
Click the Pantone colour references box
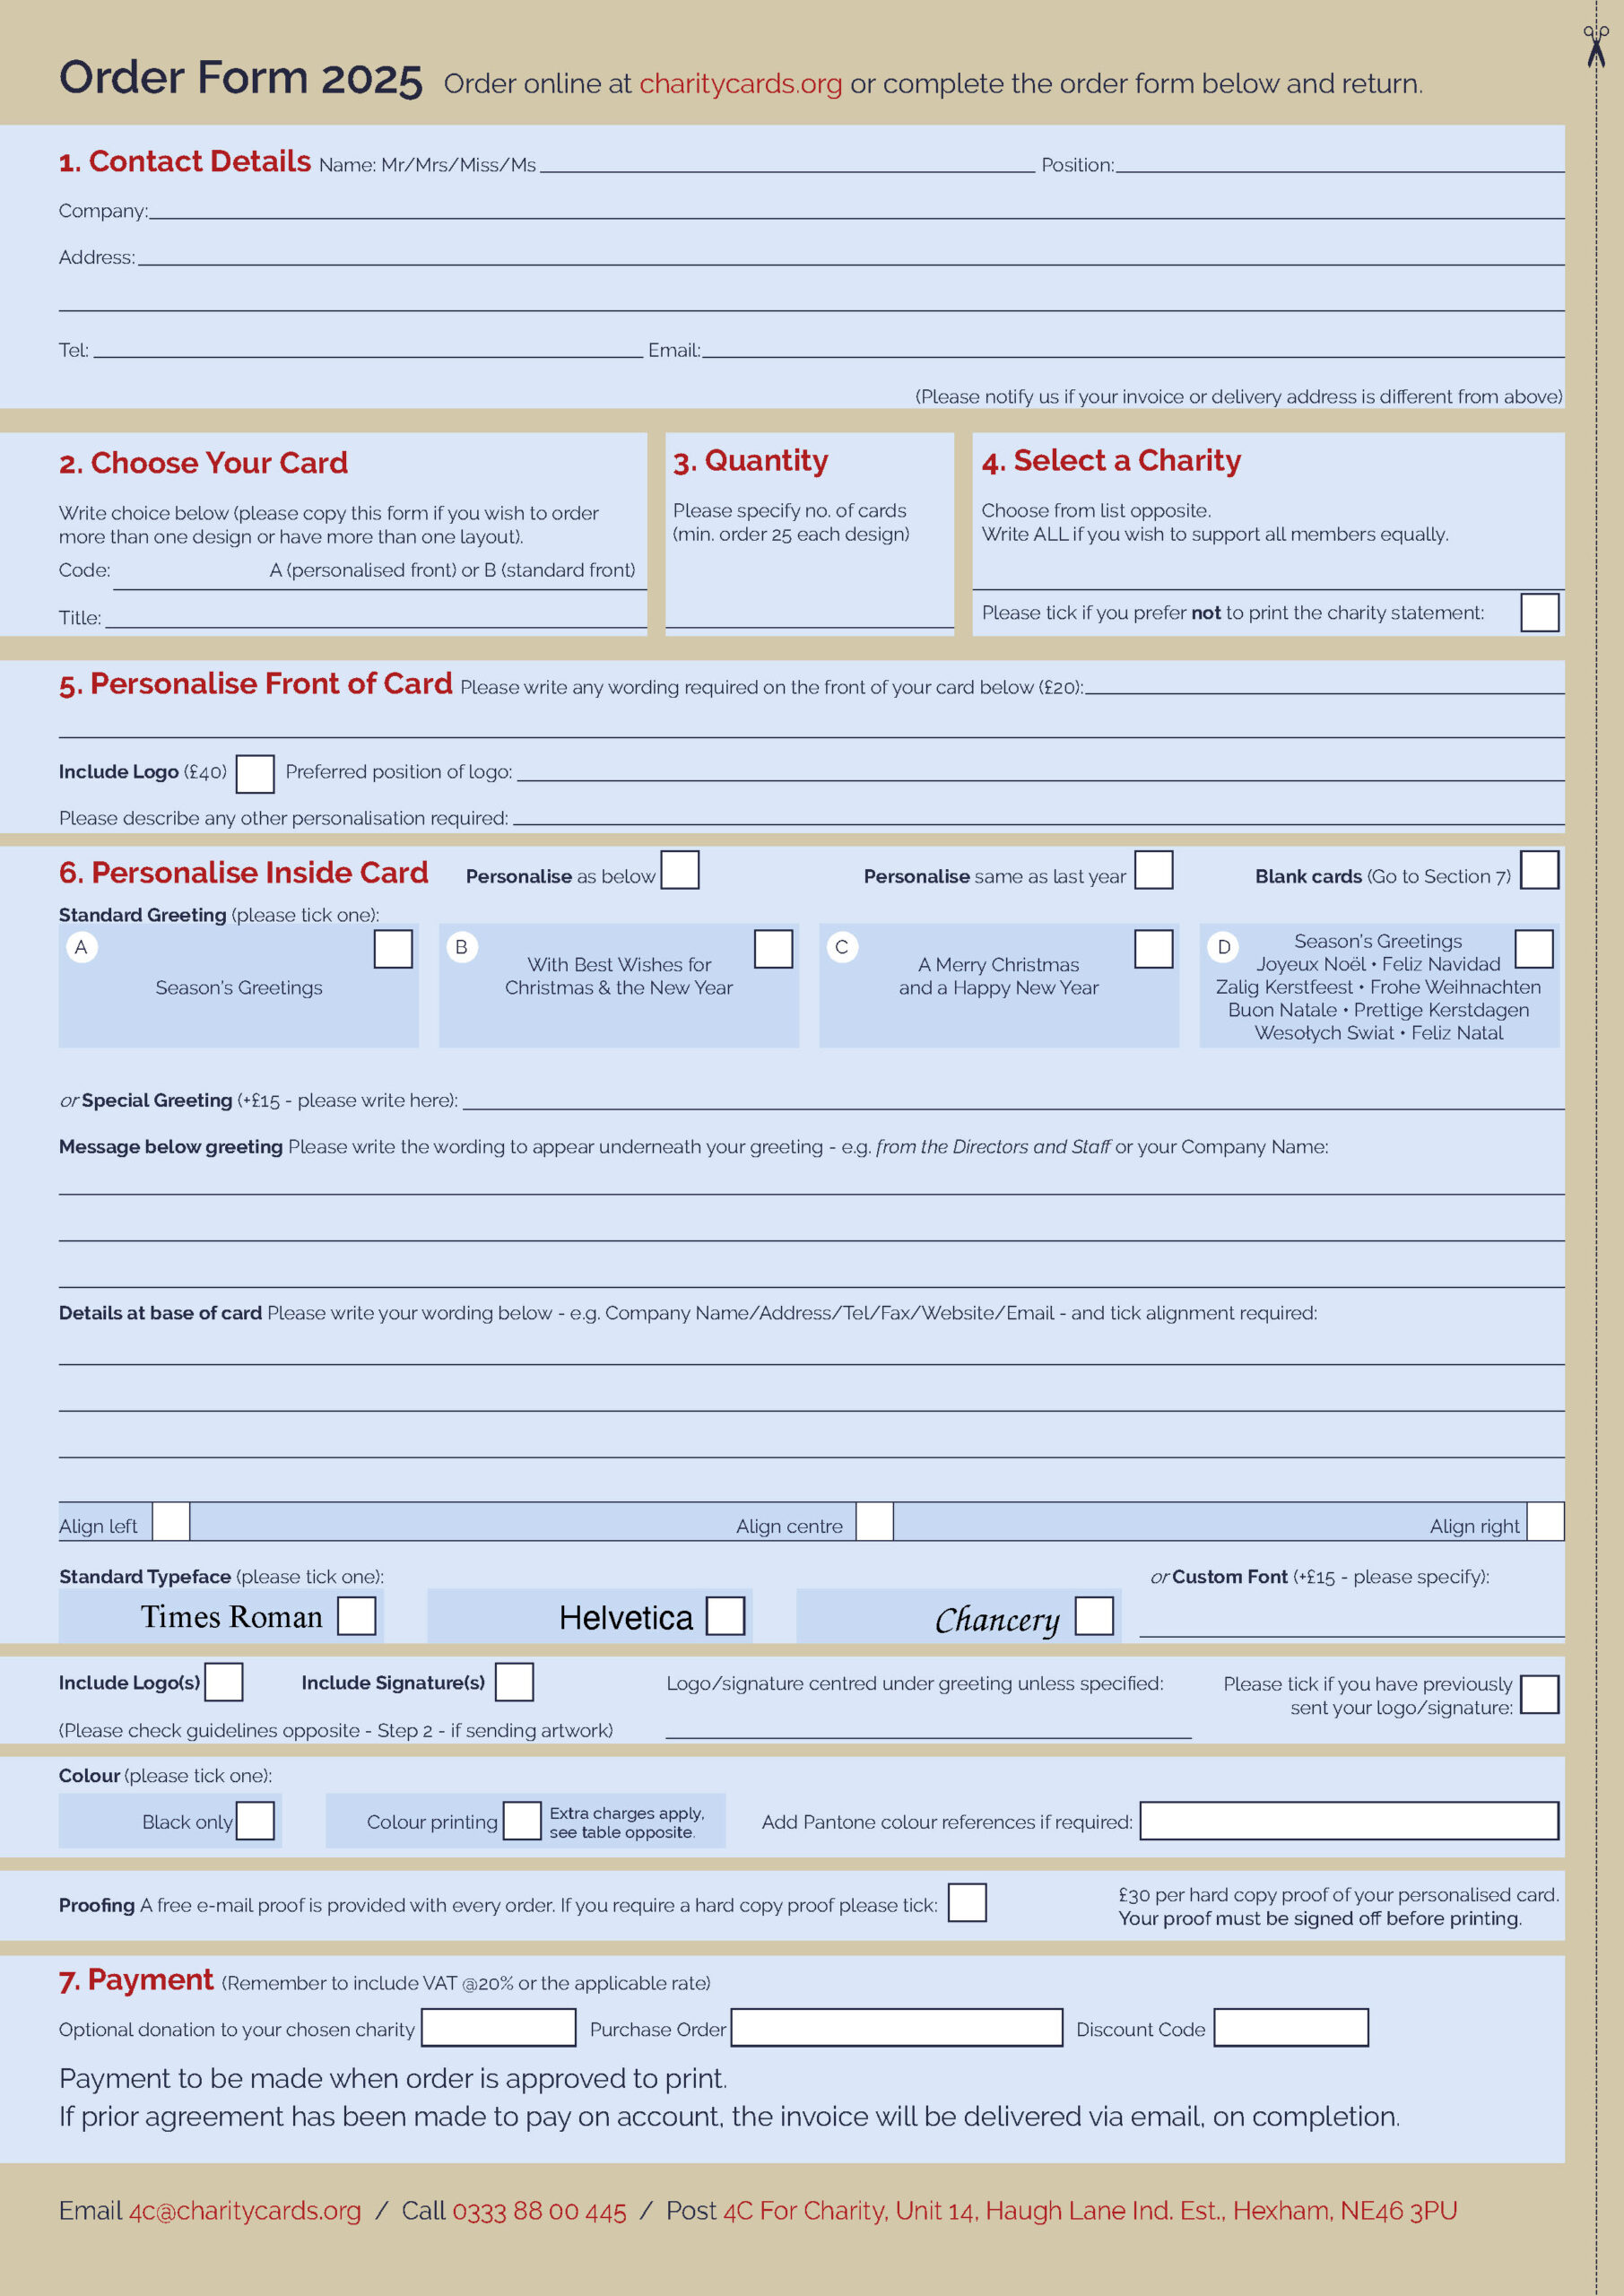coord(1349,1820)
